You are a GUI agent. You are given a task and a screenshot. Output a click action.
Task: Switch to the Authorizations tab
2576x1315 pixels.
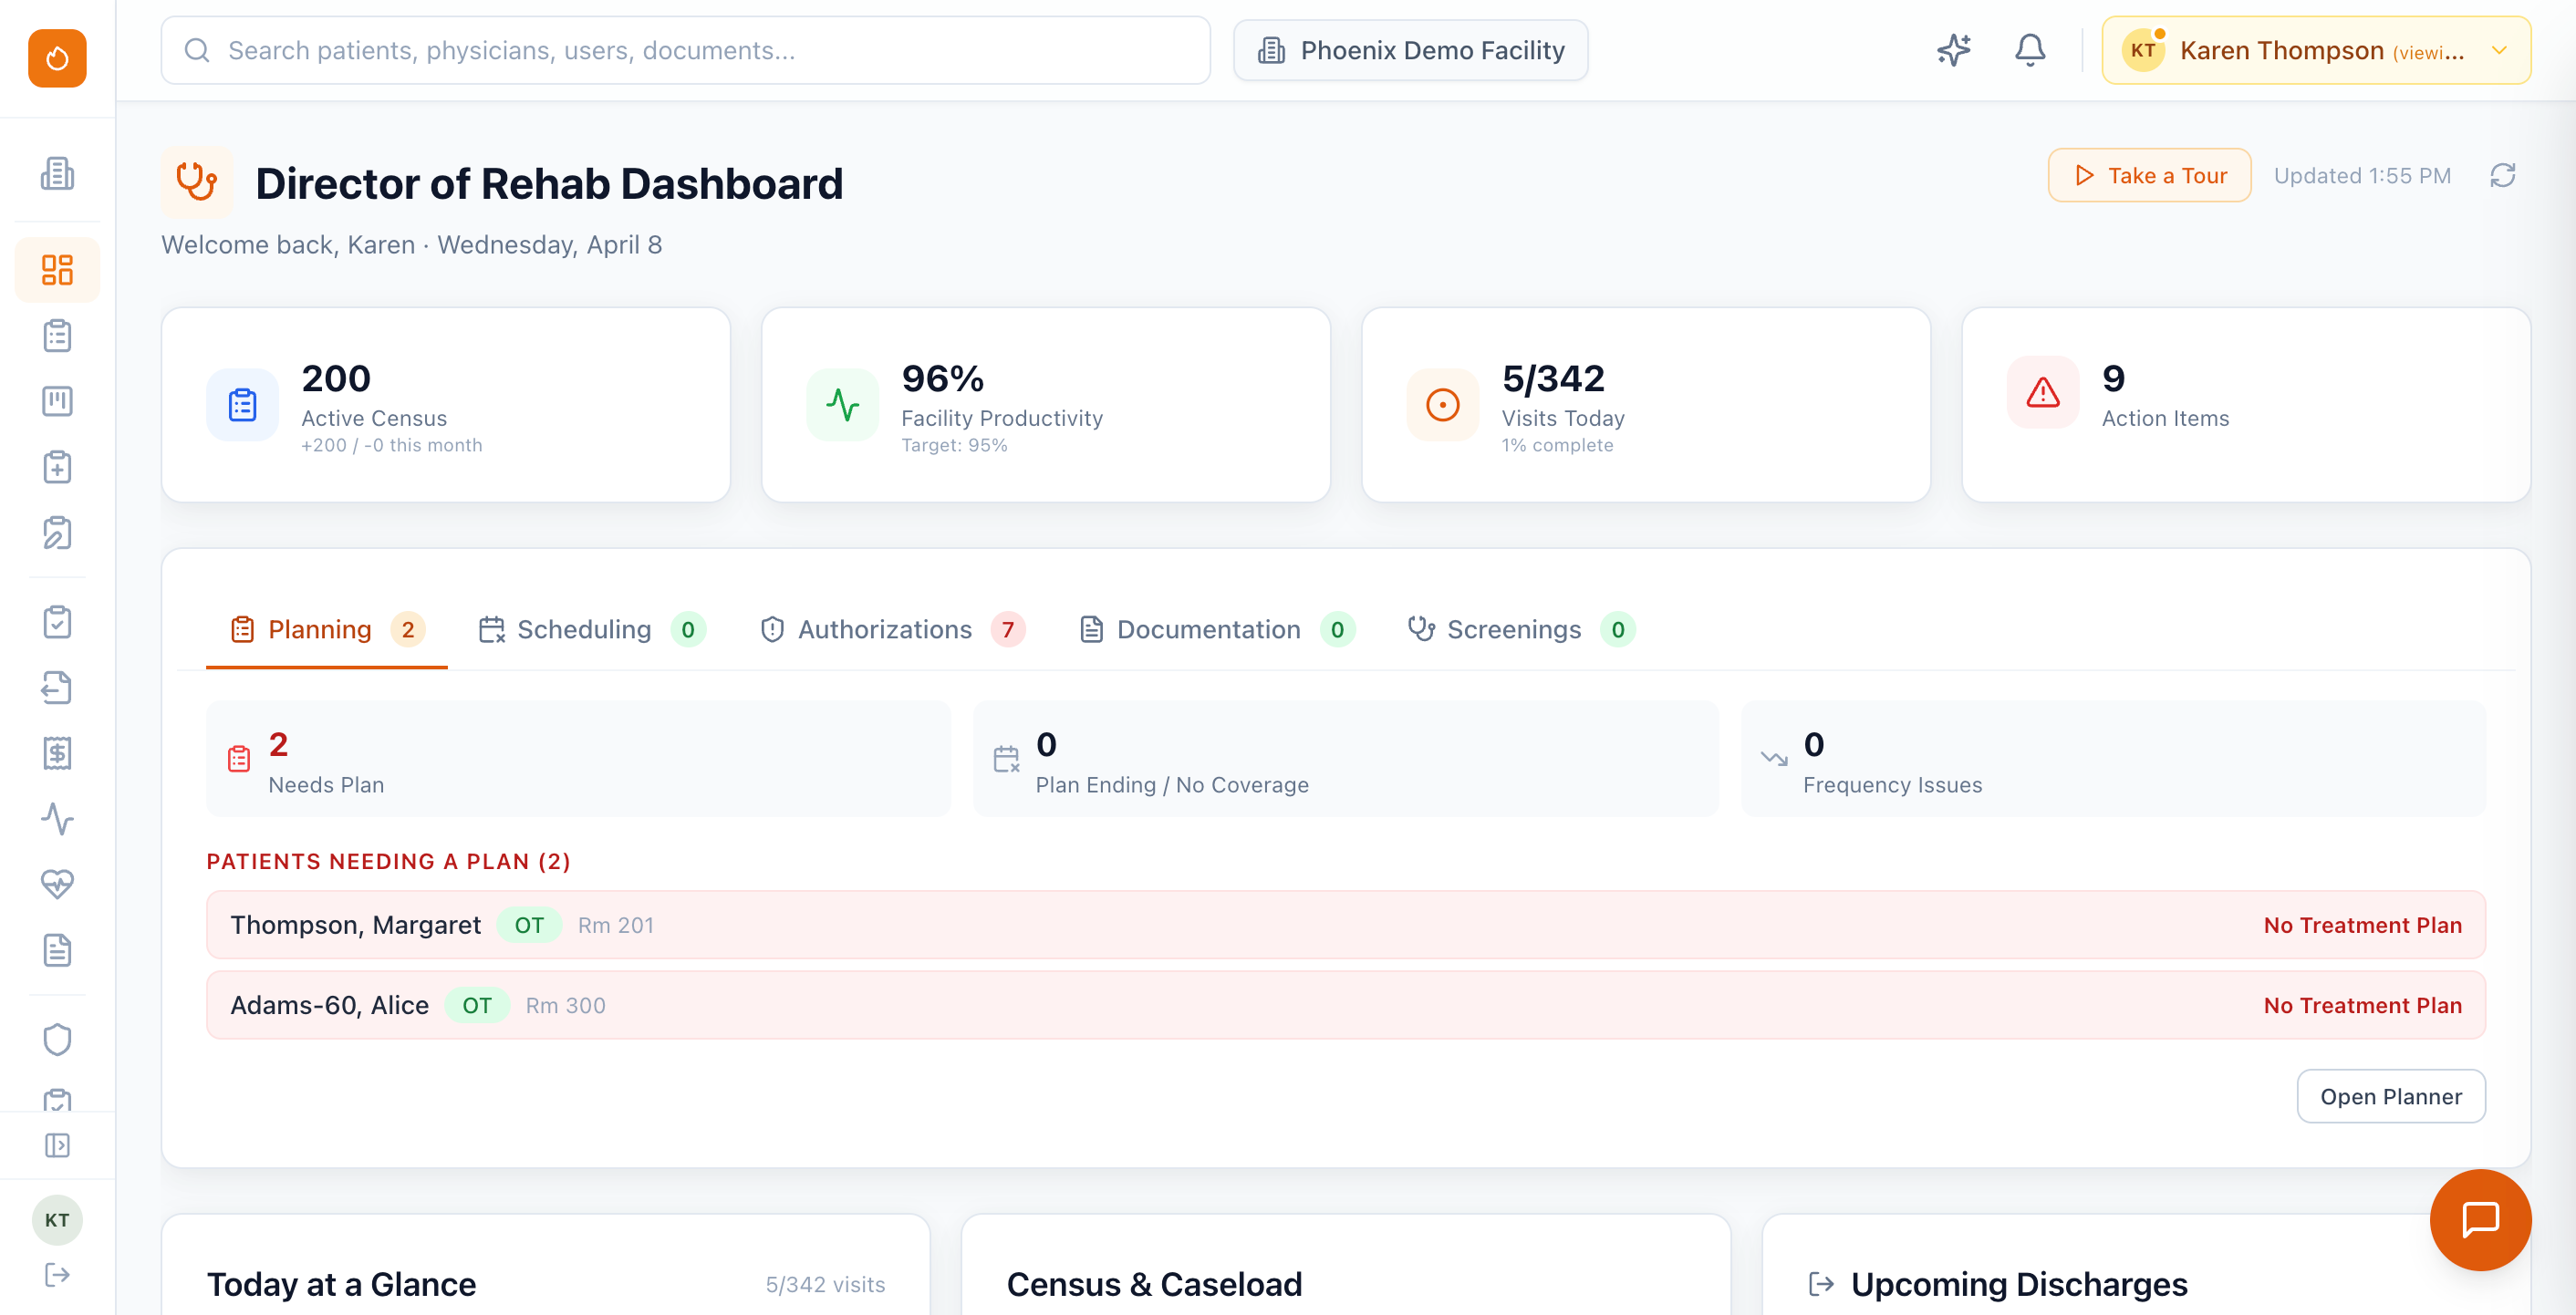[x=885, y=629]
